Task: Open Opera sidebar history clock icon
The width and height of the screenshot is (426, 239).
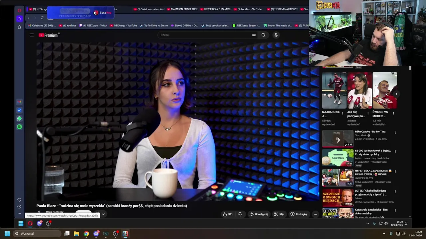Action: tap(19, 206)
